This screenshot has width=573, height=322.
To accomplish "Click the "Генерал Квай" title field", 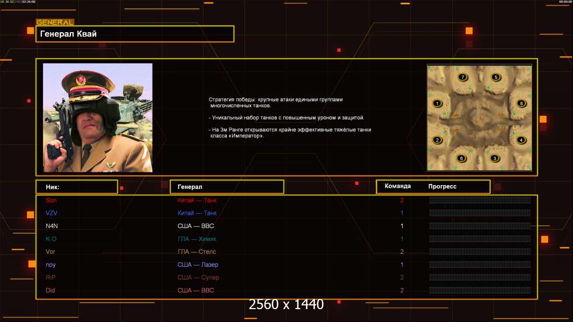I will [134, 34].
